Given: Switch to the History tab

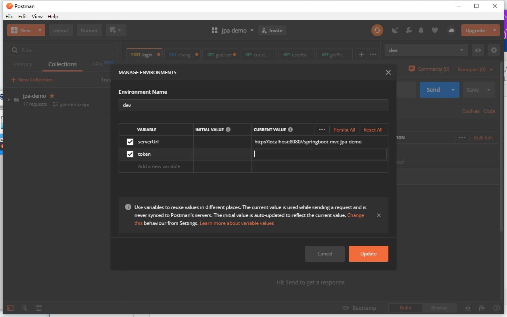Looking at the screenshot, I should click(23, 64).
